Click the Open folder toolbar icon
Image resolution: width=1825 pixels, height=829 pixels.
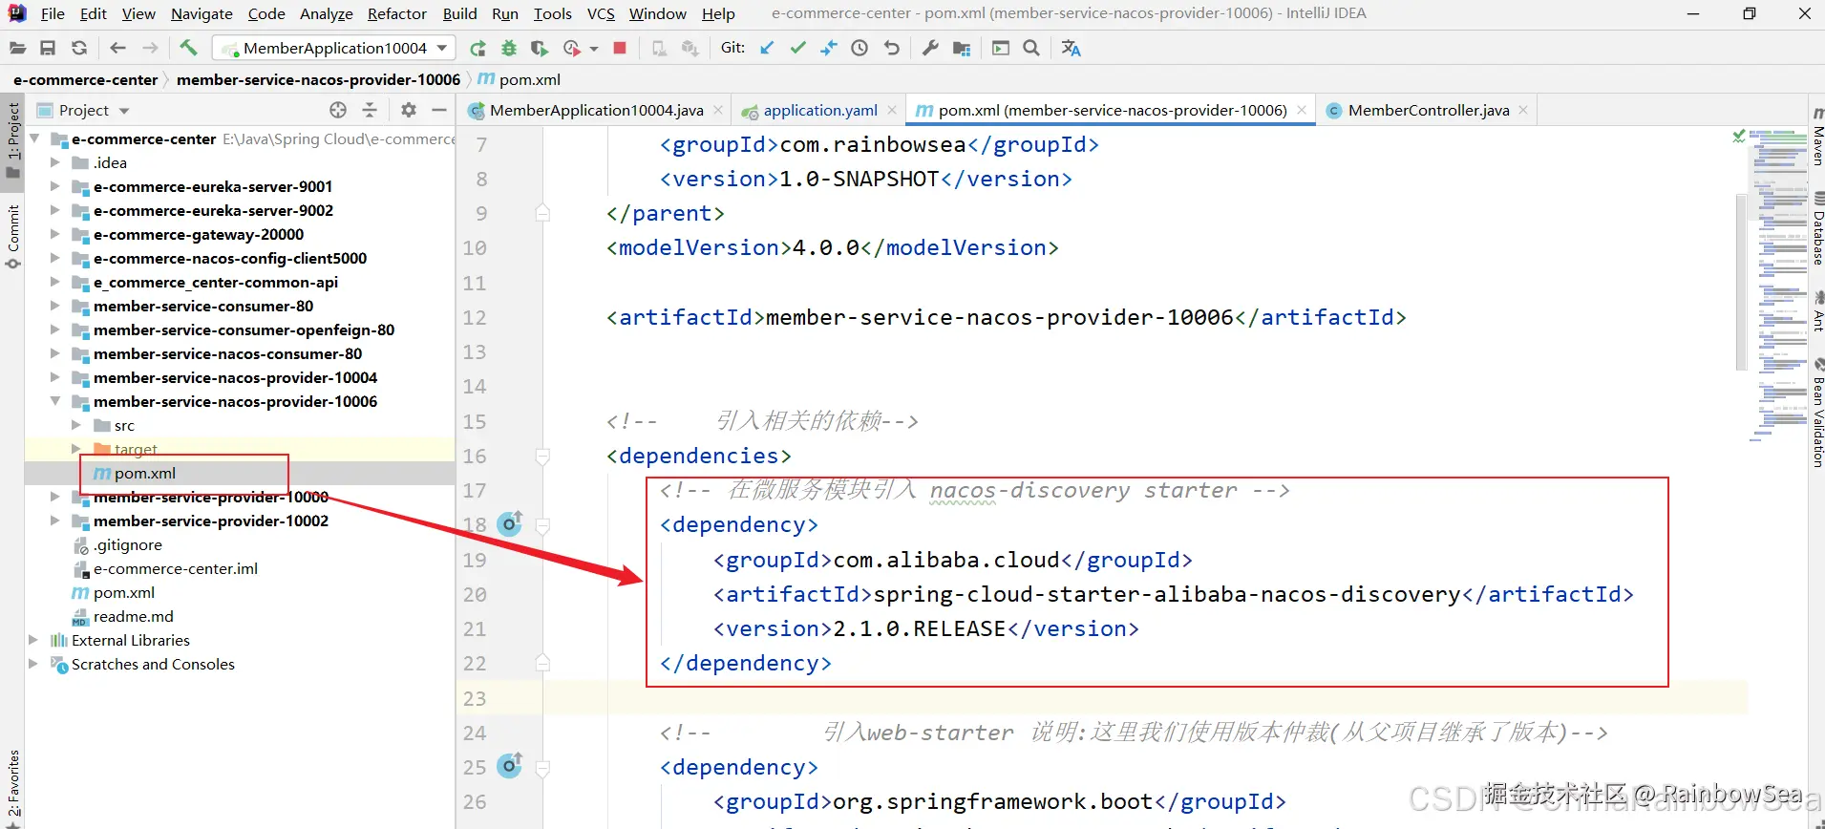click(x=17, y=48)
